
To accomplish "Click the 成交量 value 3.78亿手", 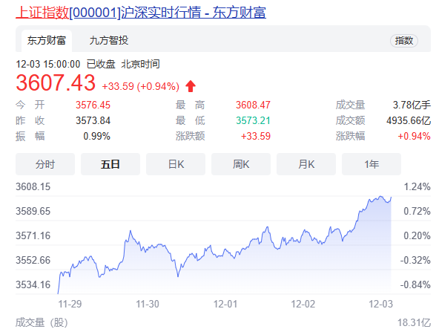I will click(412, 105).
